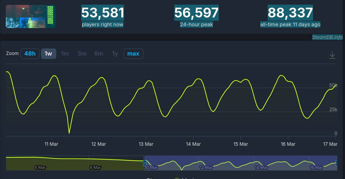345x179 pixels.
Task: Click the 'players right now' caption
Action: [103, 24]
